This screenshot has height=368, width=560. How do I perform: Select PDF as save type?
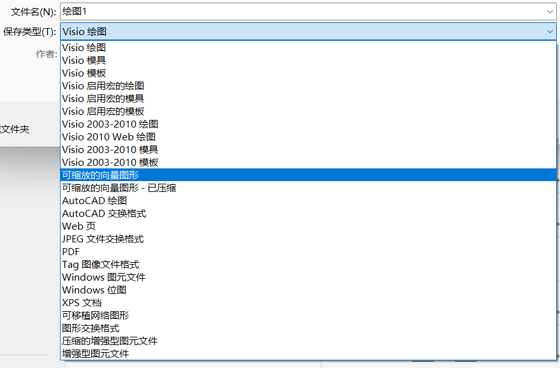[308, 252]
